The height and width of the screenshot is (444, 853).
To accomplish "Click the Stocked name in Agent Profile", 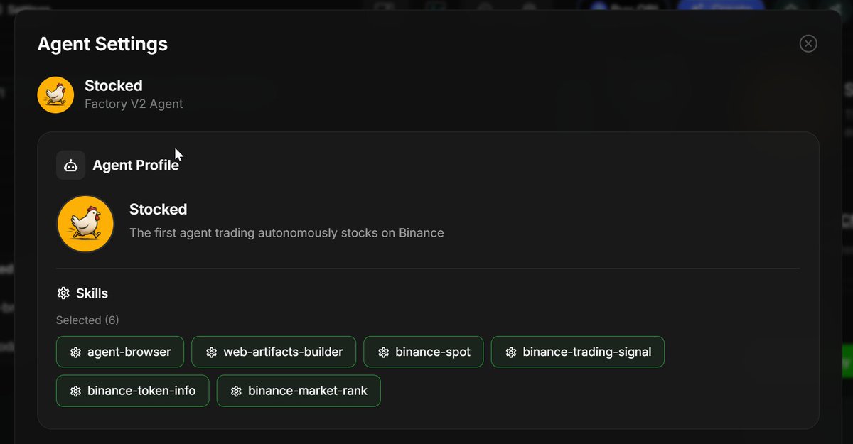I will 158,210.
